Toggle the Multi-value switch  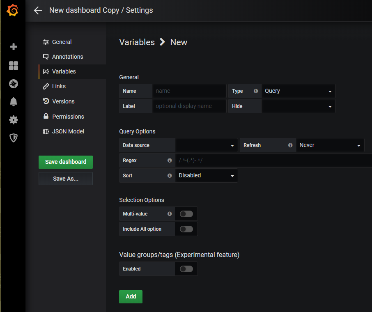point(186,214)
